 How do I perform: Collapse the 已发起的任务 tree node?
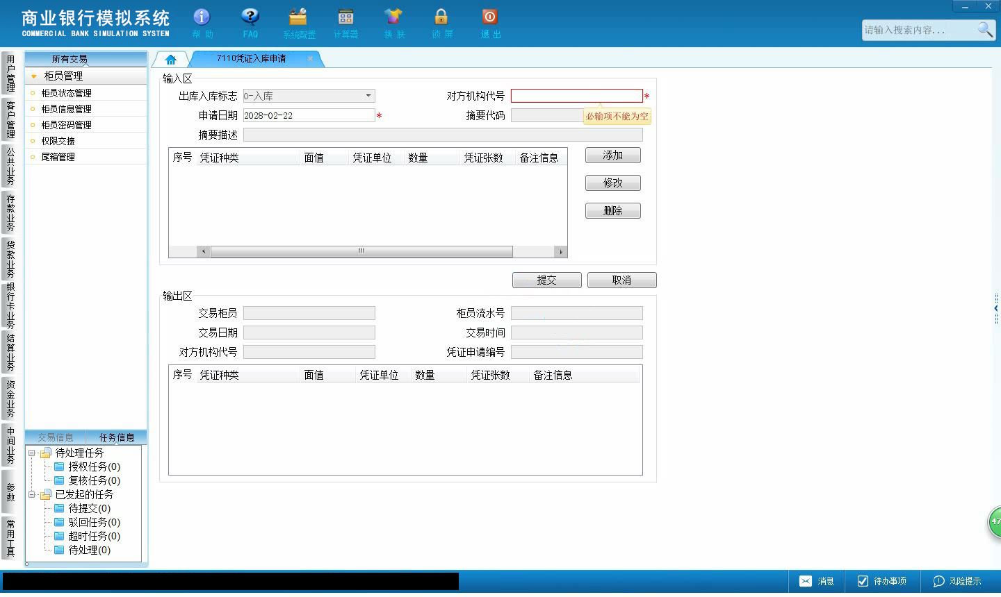click(31, 494)
